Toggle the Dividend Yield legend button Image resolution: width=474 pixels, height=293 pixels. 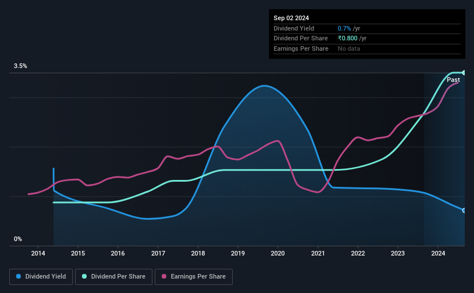41,277
